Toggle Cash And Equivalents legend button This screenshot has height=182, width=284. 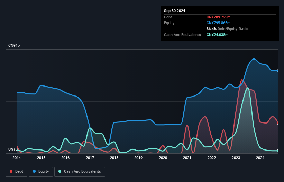coord(80,172)
